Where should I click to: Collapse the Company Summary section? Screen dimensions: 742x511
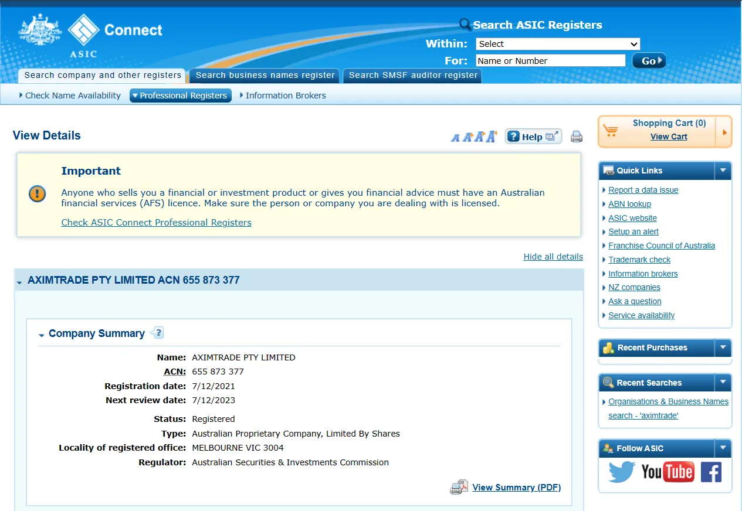[x=42, y=335]
